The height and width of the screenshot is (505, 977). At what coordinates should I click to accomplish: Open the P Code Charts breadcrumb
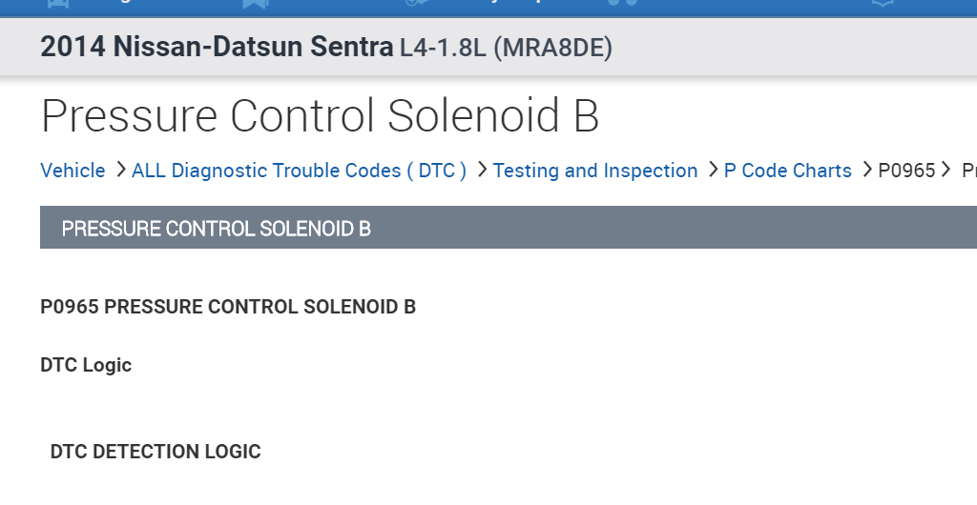click(x=787, y=171)
